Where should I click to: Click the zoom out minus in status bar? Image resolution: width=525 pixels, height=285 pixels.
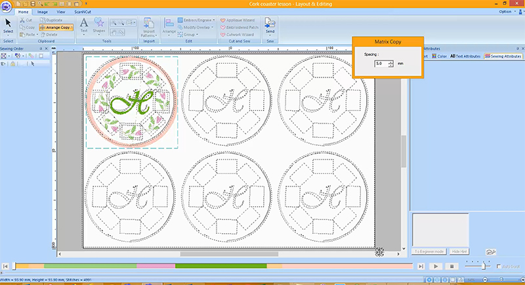click(x=485, y=280)
